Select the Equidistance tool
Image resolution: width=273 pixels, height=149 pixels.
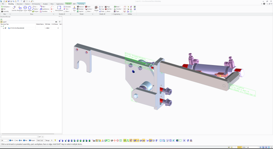(x=44, y=9)
